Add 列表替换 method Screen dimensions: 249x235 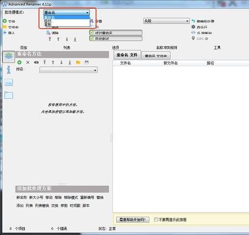pos(42,205)
